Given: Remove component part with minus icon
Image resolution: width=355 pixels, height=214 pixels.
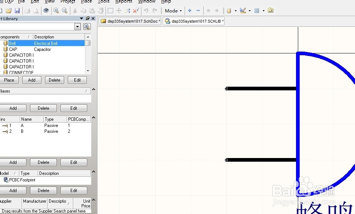Looking at the screenshot, I should 198,11.
